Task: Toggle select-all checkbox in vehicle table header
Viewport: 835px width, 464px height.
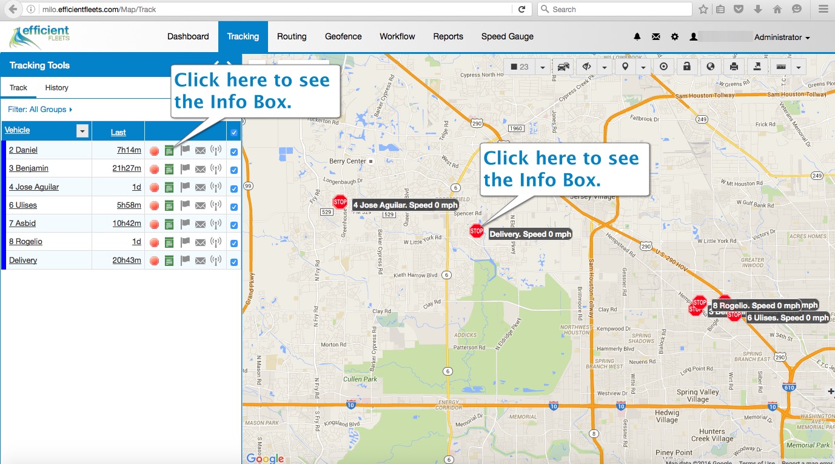Action: pos(234,133)
